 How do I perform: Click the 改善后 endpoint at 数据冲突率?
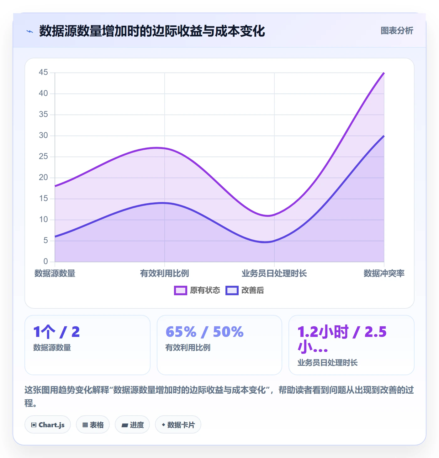tap(384, 136)
